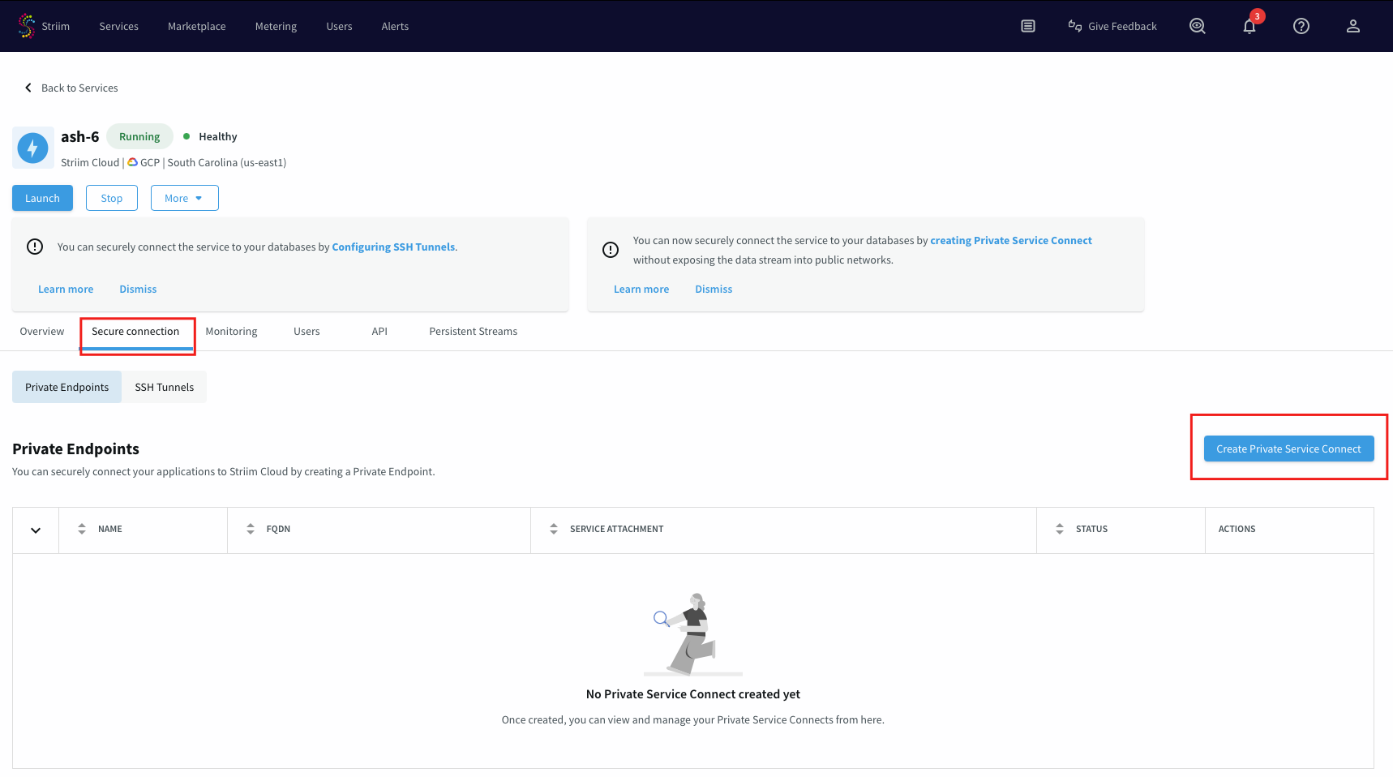The width and height of the screenshot is (1393, 777).
Task: Open the release notes document icon
Action: [1027, 26]
